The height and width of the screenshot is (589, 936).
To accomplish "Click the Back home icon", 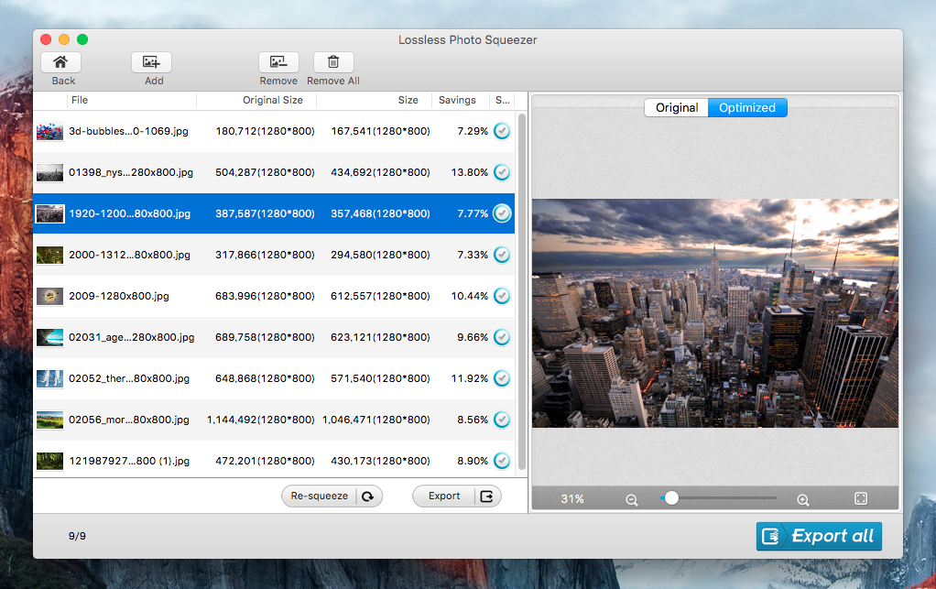I will pos(60,62).
